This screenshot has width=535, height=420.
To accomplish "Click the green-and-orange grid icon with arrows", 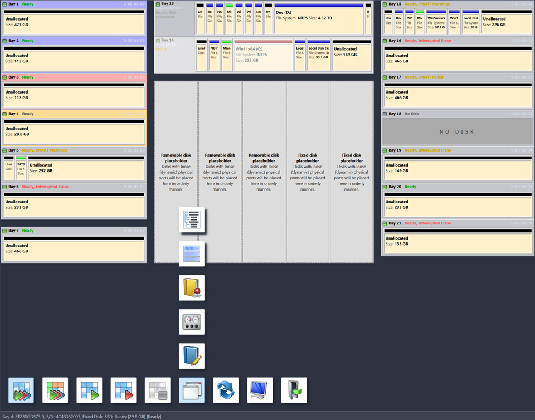I will (x=55, y=390).
